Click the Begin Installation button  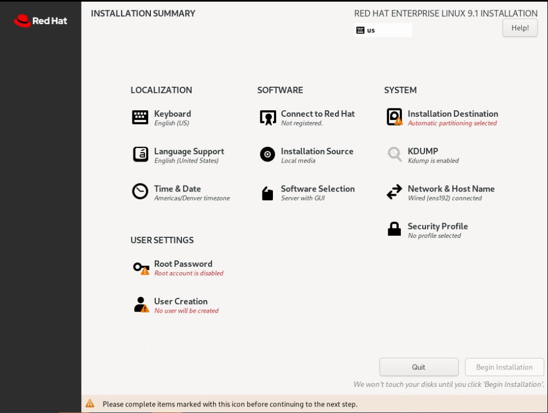[504, 367]
